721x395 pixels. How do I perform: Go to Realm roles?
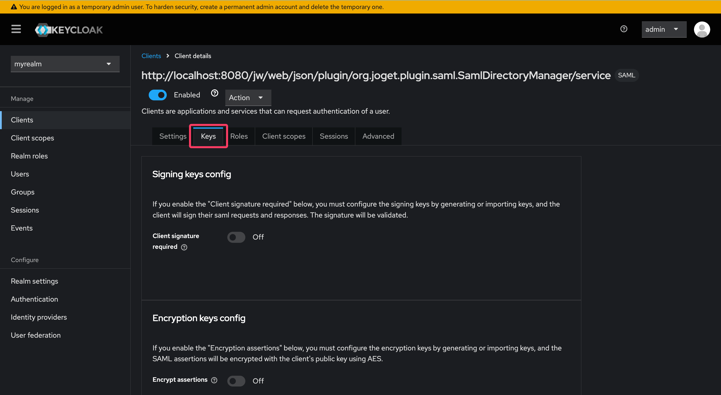tap(65, 156)
